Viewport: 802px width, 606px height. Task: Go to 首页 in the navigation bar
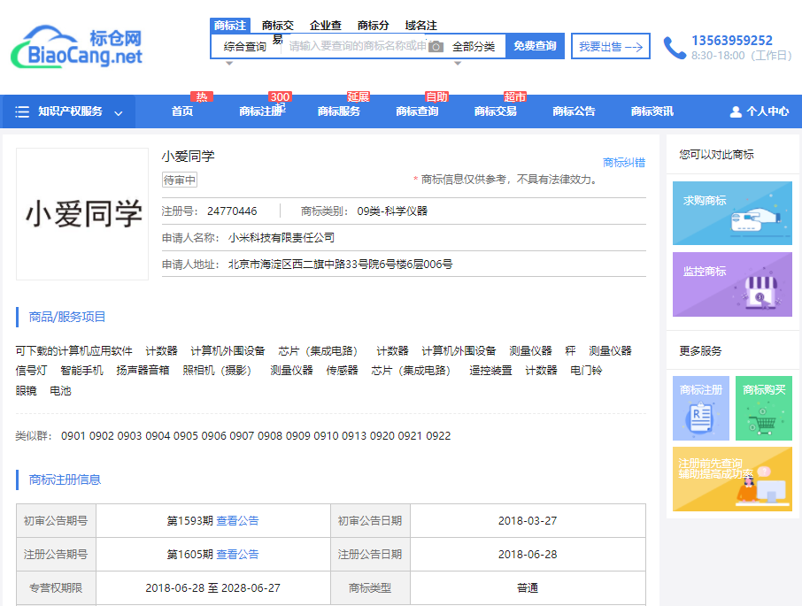[182, 111]
